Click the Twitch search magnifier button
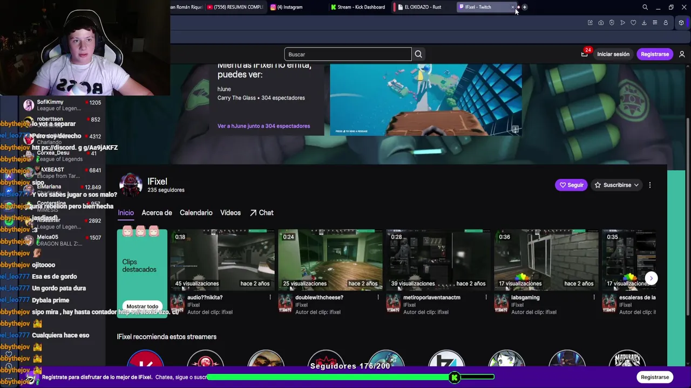The width and height of the screenshot is (691, 388). point(418,54)
